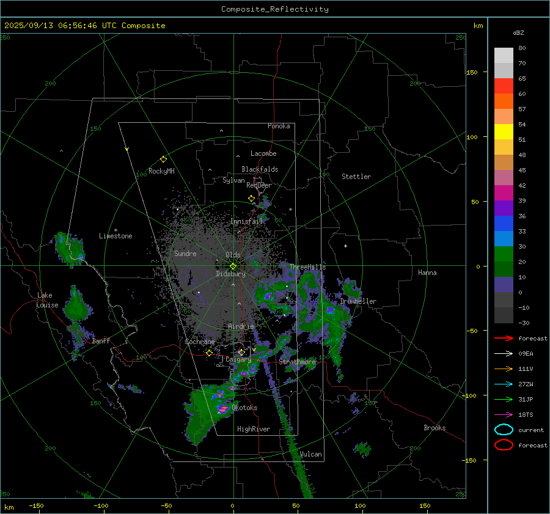Click the Didsbury city label
Screen dimensions: 550x514
click(x=231, y=274)
